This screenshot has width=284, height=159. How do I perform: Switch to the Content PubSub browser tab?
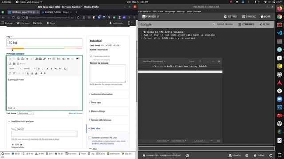click(x=57, y=12)
